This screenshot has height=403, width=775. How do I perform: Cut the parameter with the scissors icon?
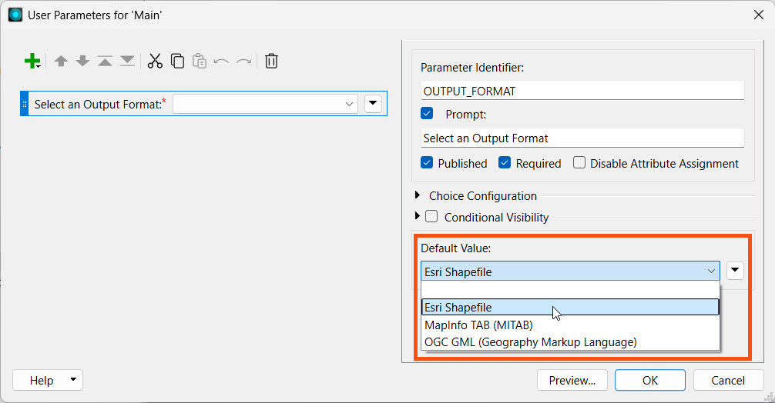coord(155,62)
